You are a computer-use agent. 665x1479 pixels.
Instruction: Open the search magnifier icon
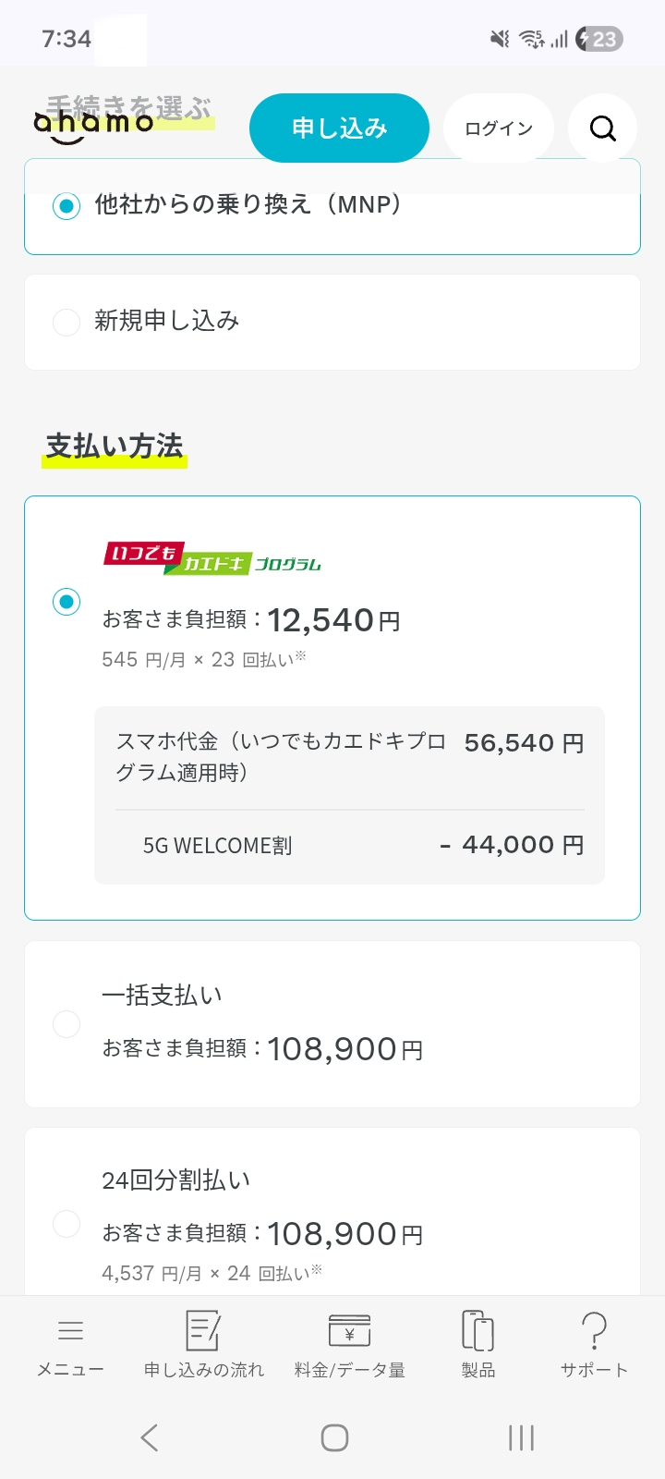[602, 128]
